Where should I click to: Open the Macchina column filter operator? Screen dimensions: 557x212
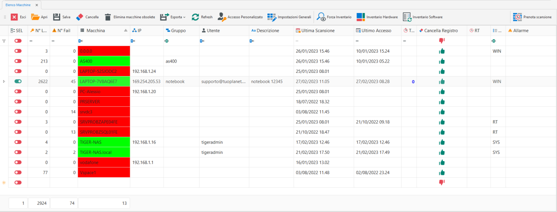(x=81, y=41)
